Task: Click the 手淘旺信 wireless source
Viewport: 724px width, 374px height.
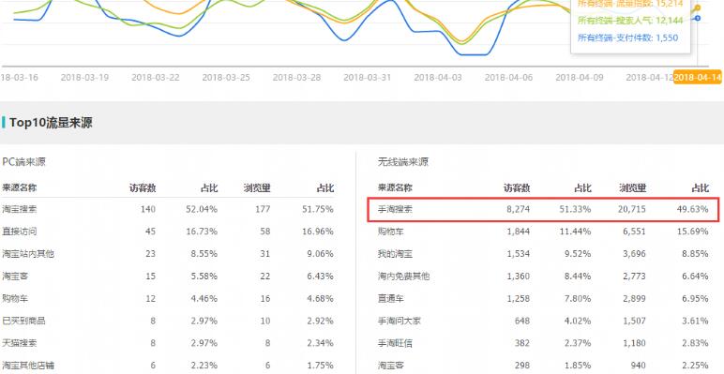Action: 395,343
